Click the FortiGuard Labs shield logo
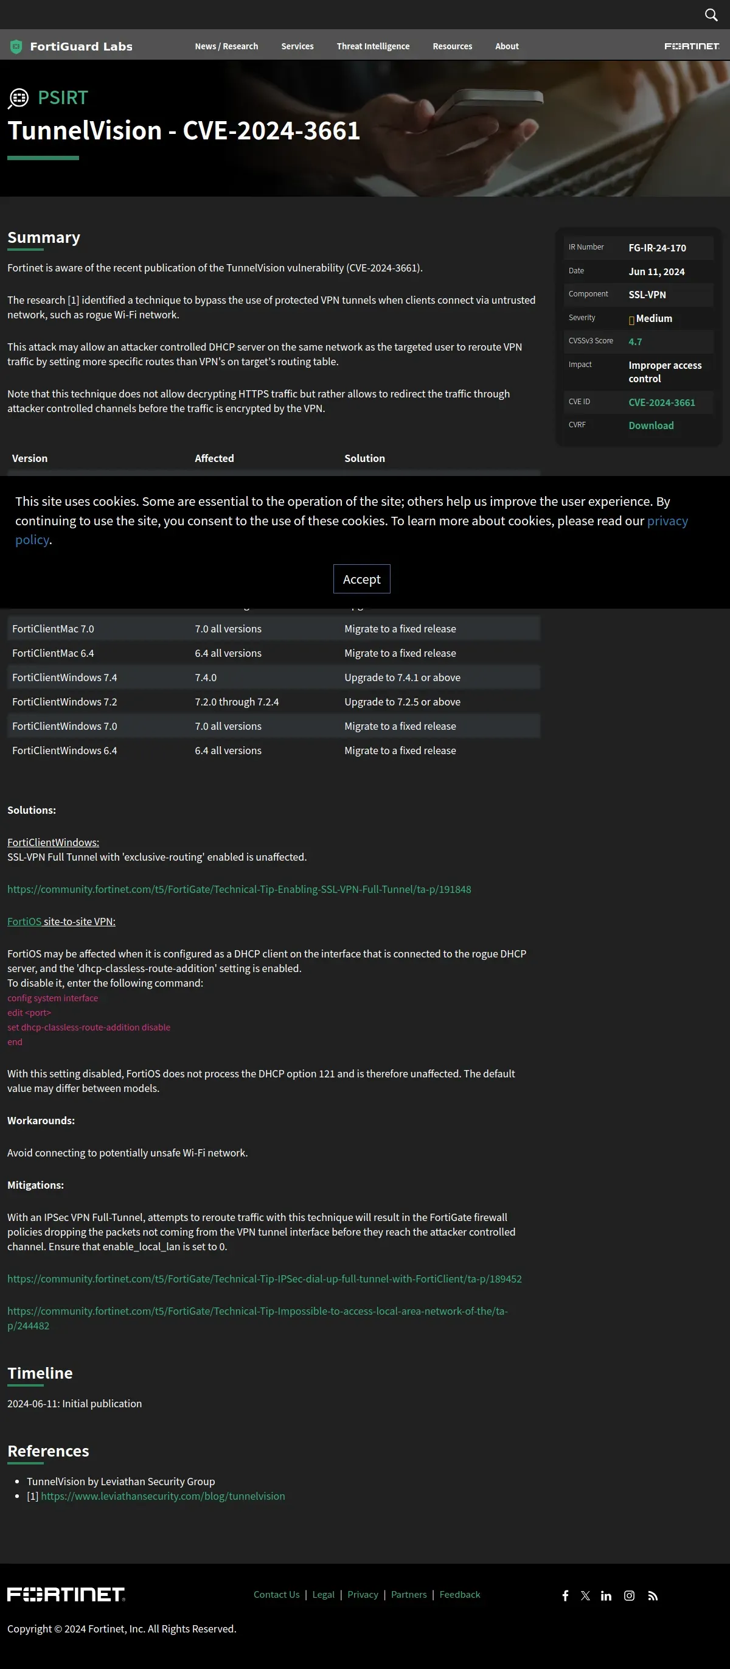 click(x=16, y=47)
